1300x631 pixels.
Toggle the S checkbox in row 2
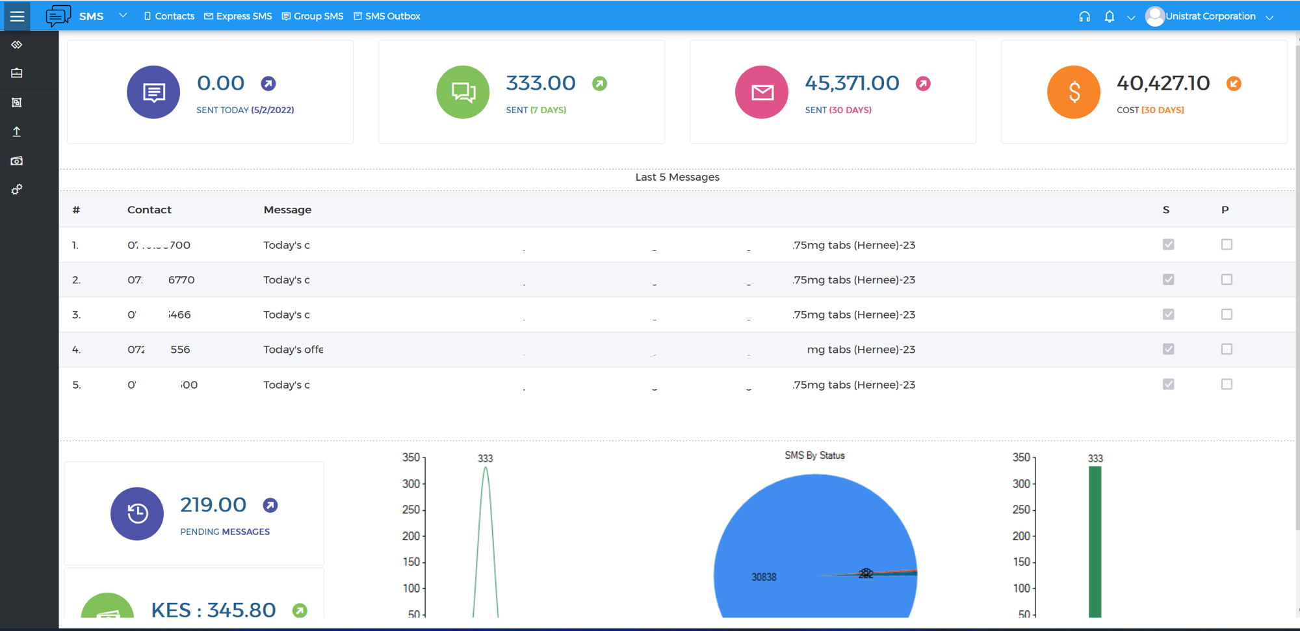tap(1168, 279)
